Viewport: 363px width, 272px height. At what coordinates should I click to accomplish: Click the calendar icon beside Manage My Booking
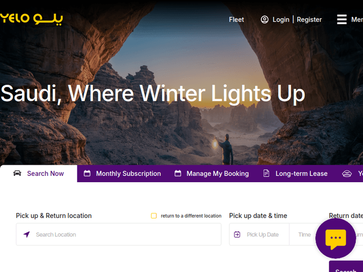178,173
